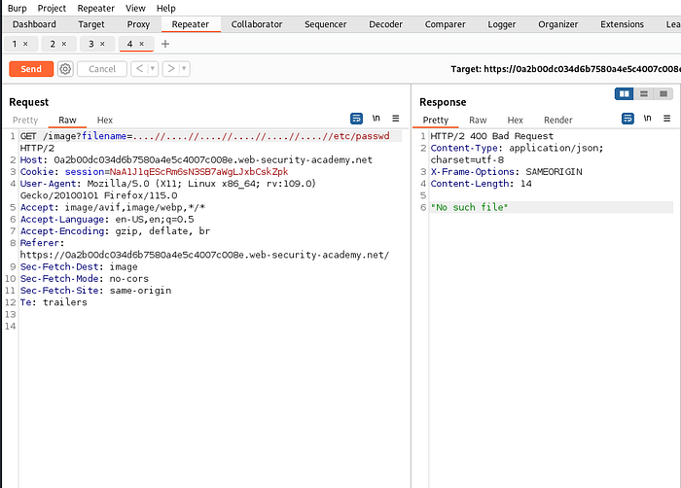This screenshot has height=488, width=681.
Task: Show non-printable characters in Response panel
Action: pyautogui.click(x=647, y=119)
